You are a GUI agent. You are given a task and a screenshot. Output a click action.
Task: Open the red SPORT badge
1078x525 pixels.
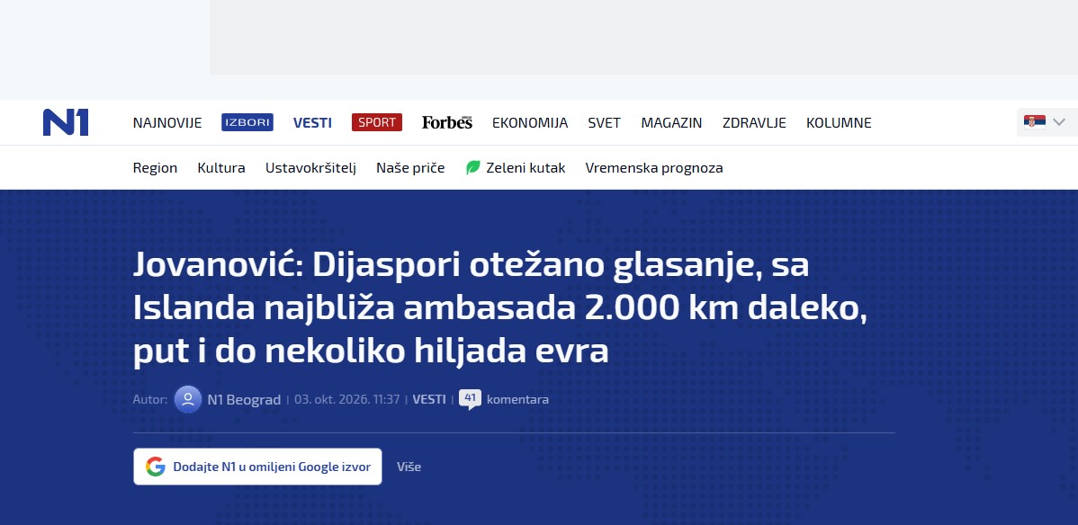click(377, 122)
